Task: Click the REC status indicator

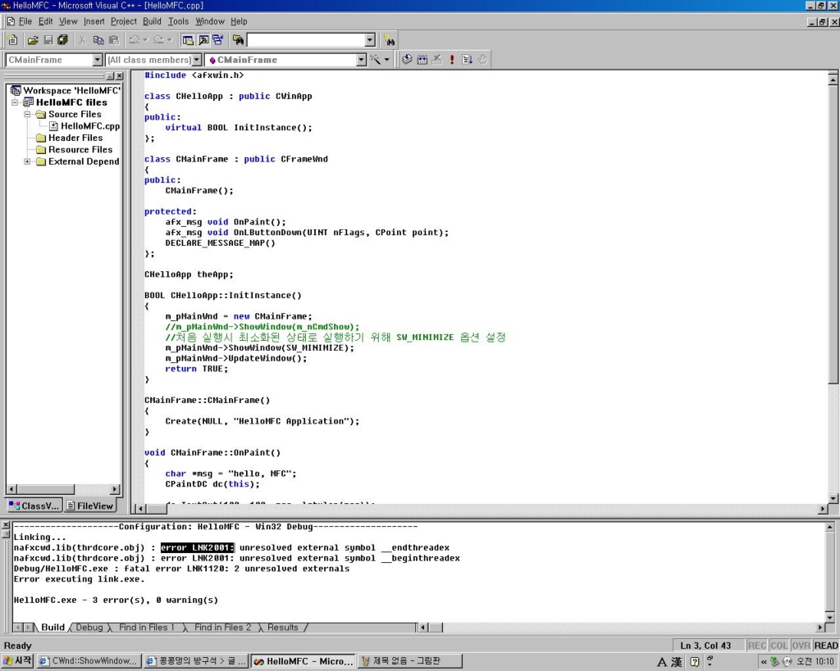Action: pos(757,646)
